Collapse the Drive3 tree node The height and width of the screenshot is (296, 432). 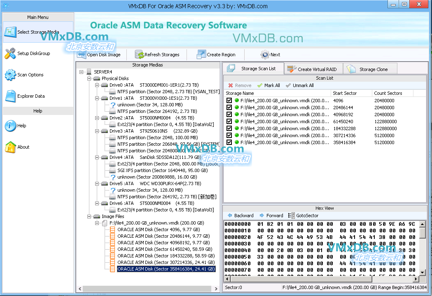(x=97, y=131)
